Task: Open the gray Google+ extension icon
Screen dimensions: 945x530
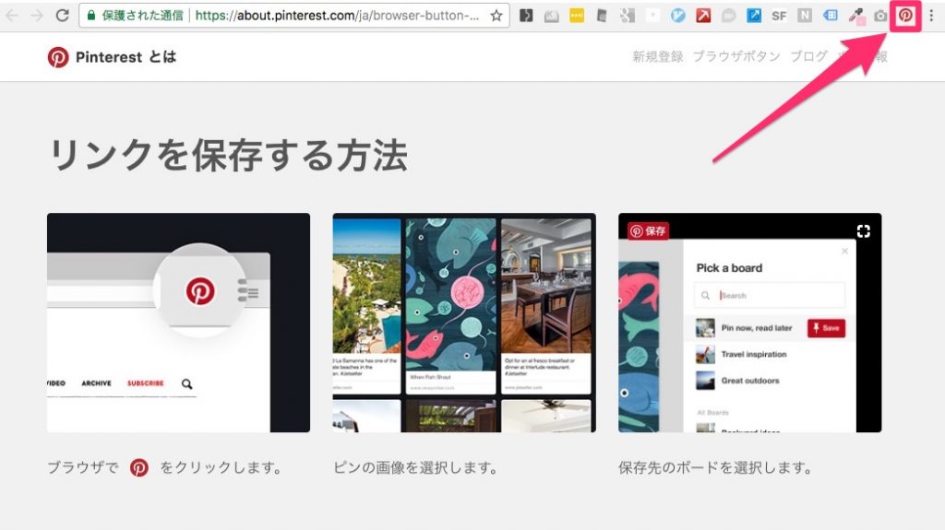Action: click(628, 16)
